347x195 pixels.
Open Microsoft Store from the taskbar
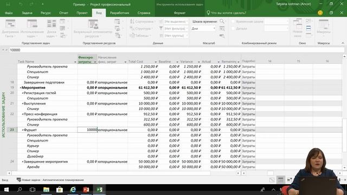60,190
